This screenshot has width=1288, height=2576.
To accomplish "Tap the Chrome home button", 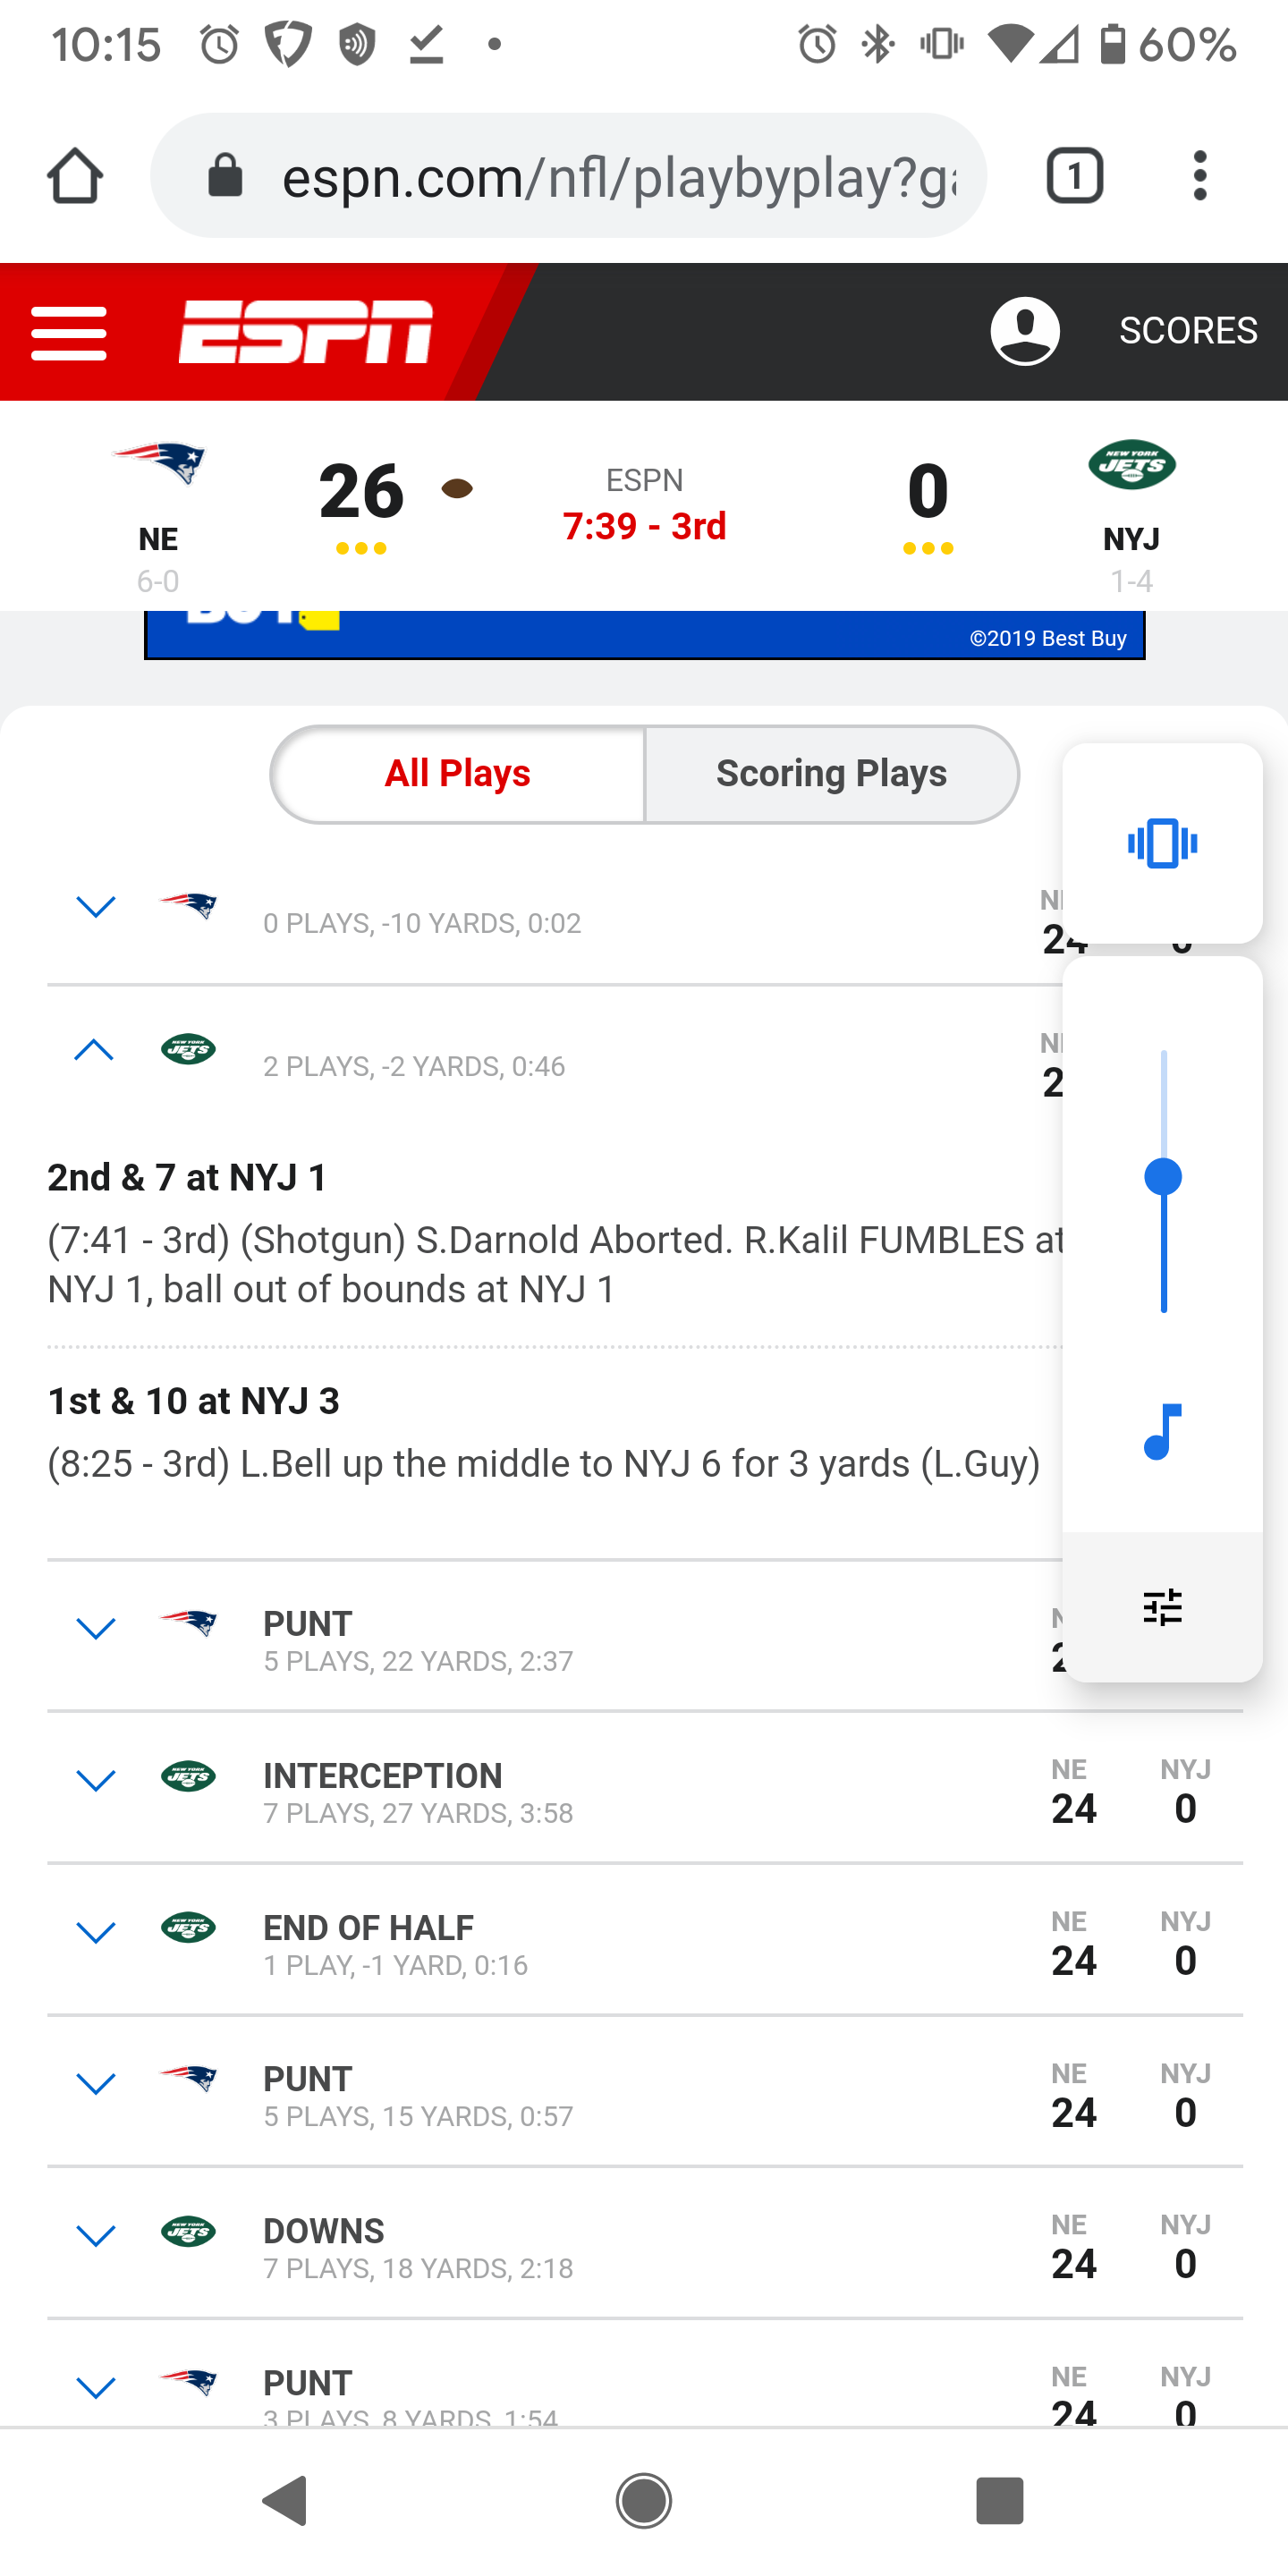I will pyautogui.click(x=75, y=176).
